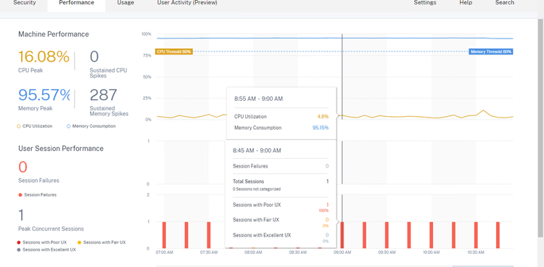
Task: Click Machine Performance heading
Action: (x=54, y=34)
